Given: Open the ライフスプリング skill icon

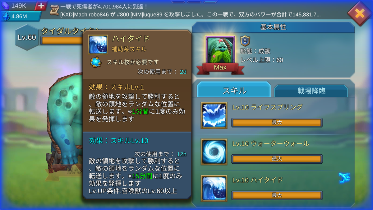Looking at the screenshot, I should pos(214,115).
